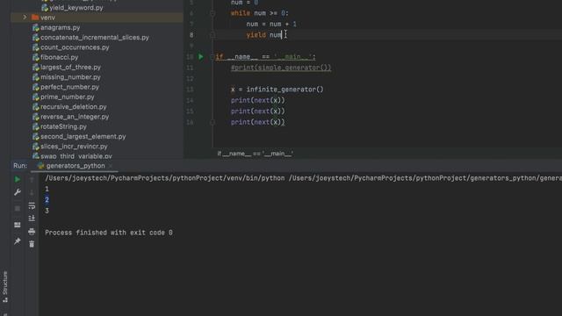Click the fold end marker on line 16

tap(213, 122)
